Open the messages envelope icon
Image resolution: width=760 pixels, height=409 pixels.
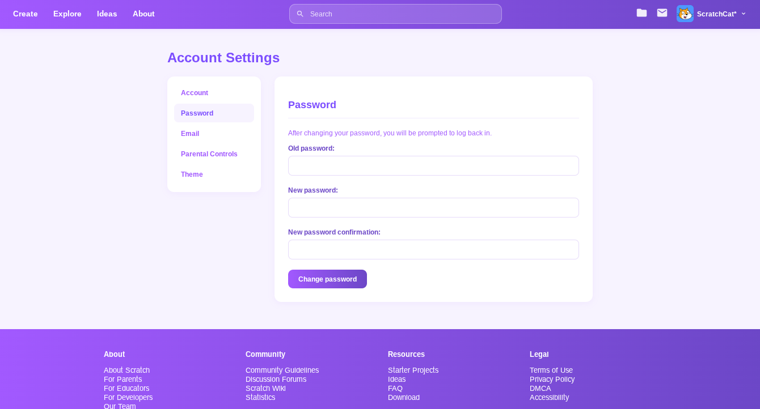(662, 13)
